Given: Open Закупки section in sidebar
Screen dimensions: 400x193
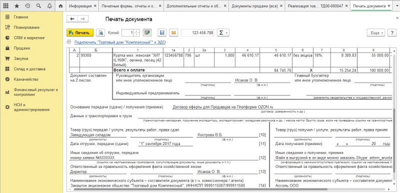Looking at the screenshot, I should [x=21, y=58].
